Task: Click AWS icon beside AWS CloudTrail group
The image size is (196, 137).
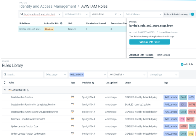Action: [x=10, y=90]
